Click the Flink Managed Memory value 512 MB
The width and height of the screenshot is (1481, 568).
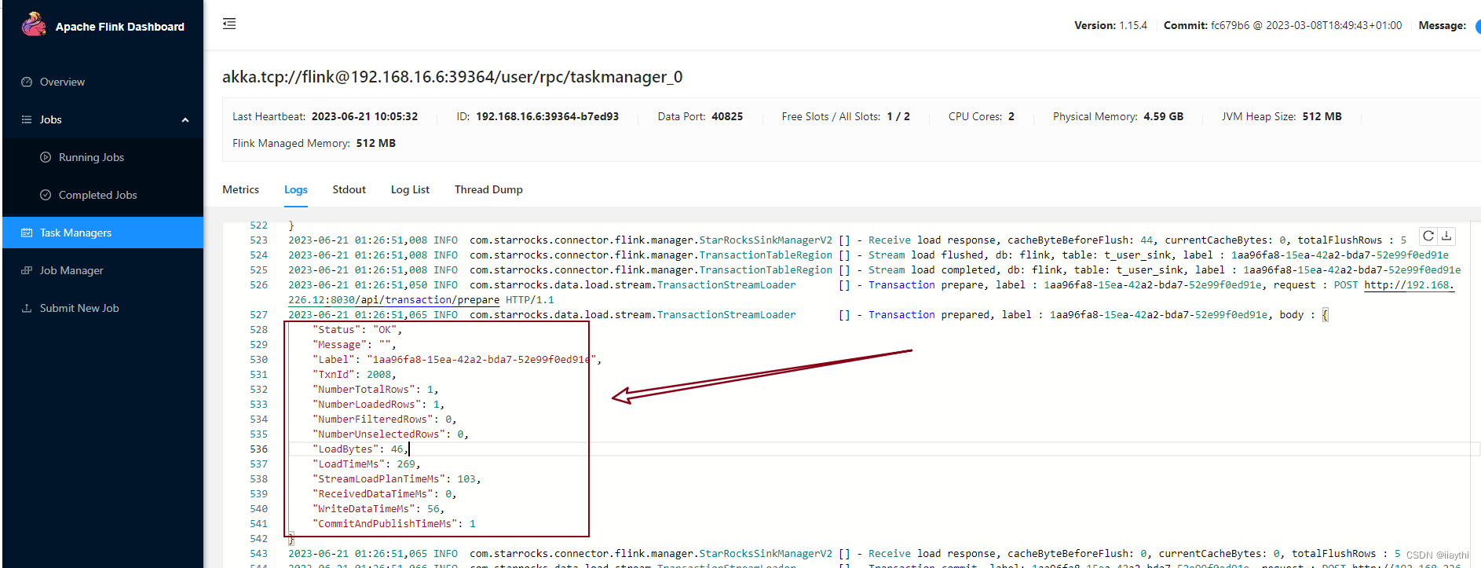pos(375,143)
